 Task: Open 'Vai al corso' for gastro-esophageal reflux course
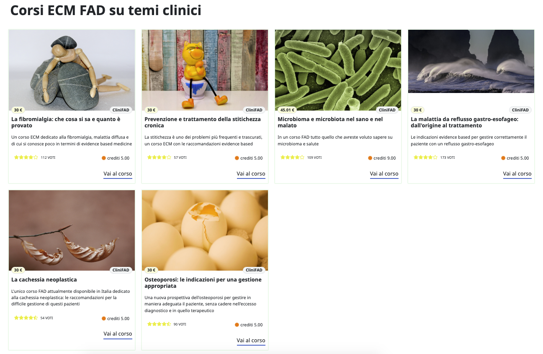pyautogui.click(x=517, y=174)
